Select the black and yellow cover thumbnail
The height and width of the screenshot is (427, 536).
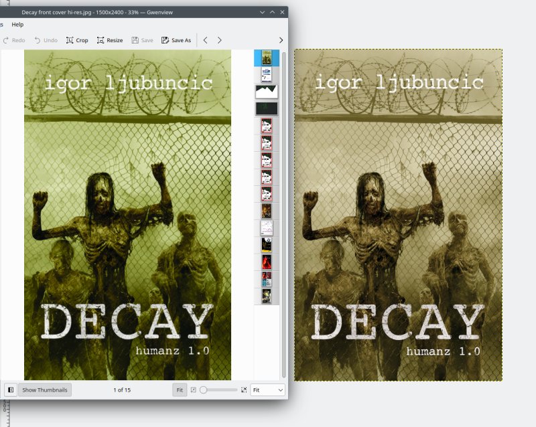pos(267,245)
